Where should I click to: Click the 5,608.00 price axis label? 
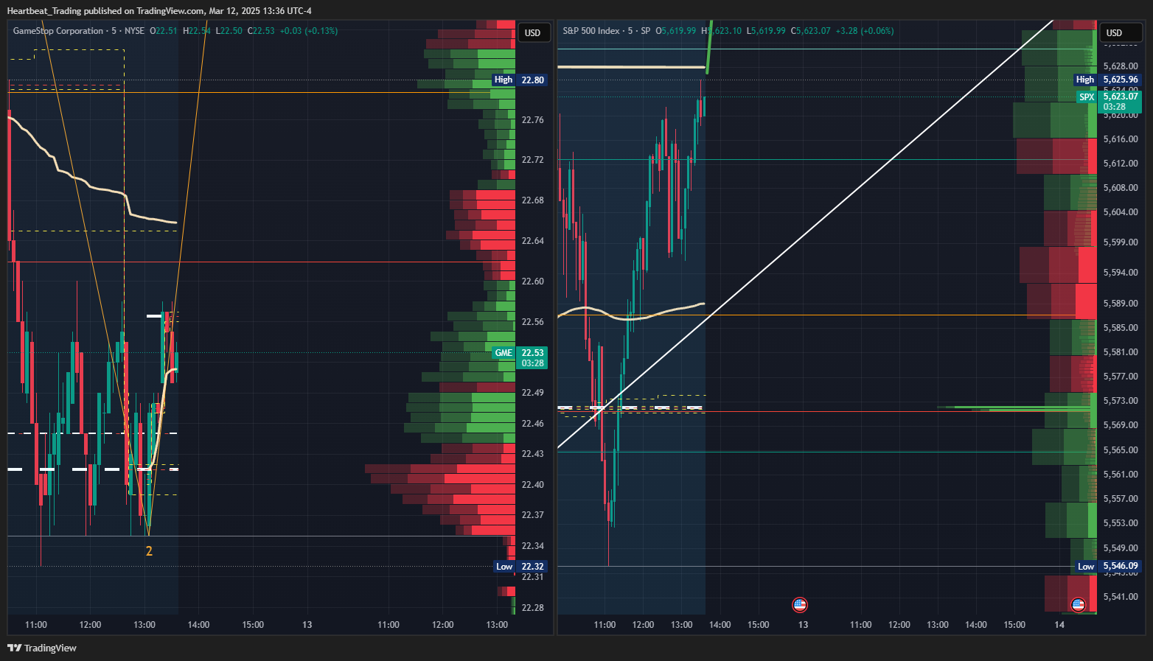click(1121, 188)
